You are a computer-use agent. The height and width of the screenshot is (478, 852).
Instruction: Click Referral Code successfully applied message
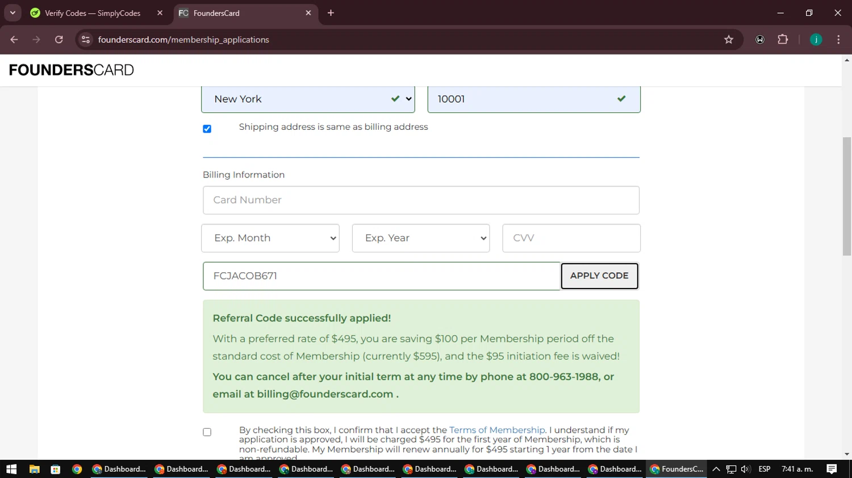(302, 318)
